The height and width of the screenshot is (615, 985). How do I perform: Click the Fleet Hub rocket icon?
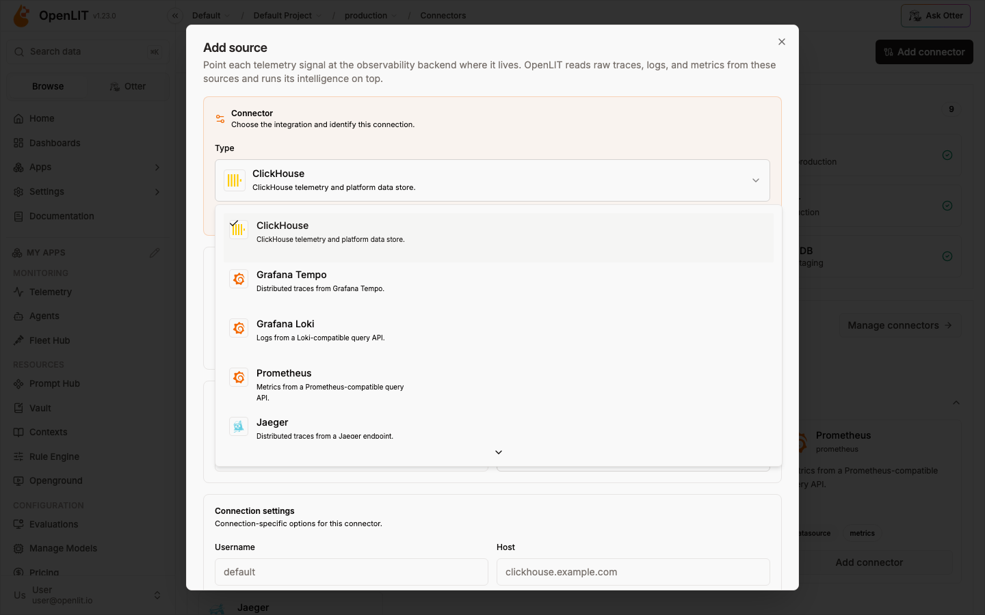point(18,341)
